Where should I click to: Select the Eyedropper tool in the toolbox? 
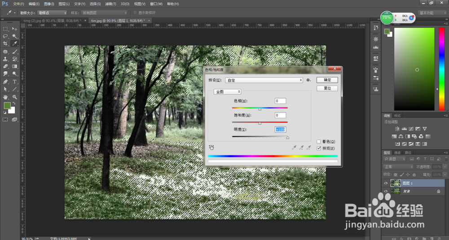coord(14,44)
